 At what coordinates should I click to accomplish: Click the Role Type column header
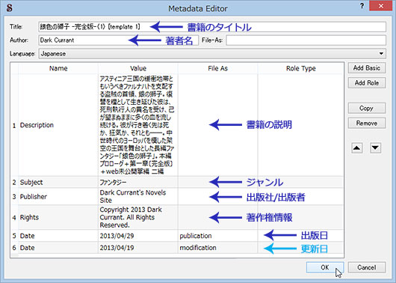point(300,68)
